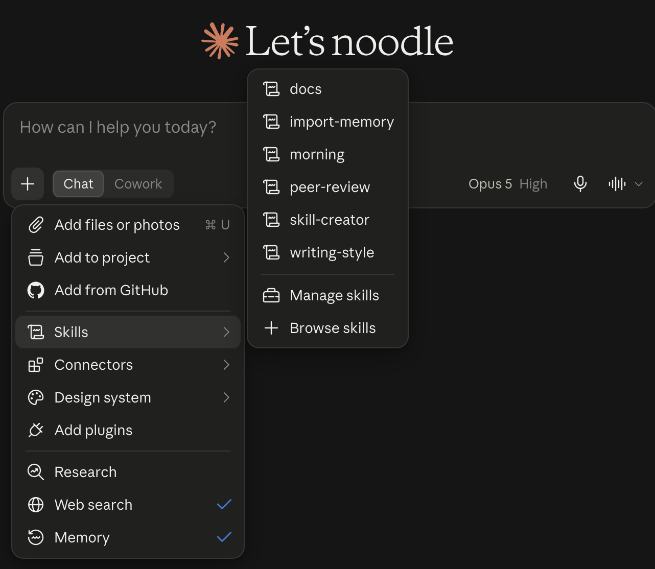Click the scroll icon beside peer-review

coord(271,187)
